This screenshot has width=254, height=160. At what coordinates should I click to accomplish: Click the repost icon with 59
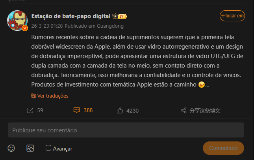point(30,111)
